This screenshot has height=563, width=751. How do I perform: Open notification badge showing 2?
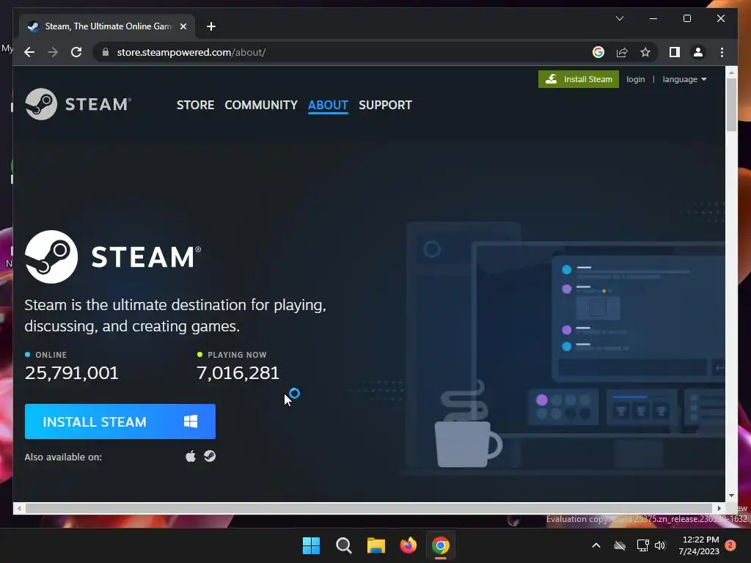tap(730, 545)
